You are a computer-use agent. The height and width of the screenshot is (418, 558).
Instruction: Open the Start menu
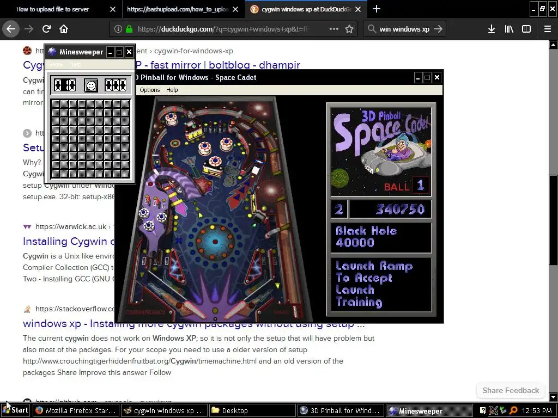coord(15,410)
